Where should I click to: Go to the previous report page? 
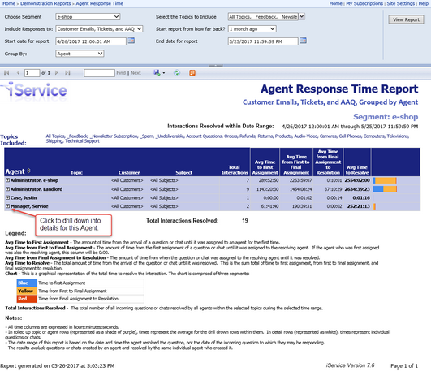[x=18, y=73]
